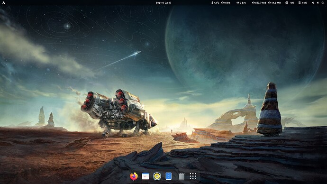Click the 0% CPU usage indicator
Viewport: 327px width, 184px height.
pos(290,3)
